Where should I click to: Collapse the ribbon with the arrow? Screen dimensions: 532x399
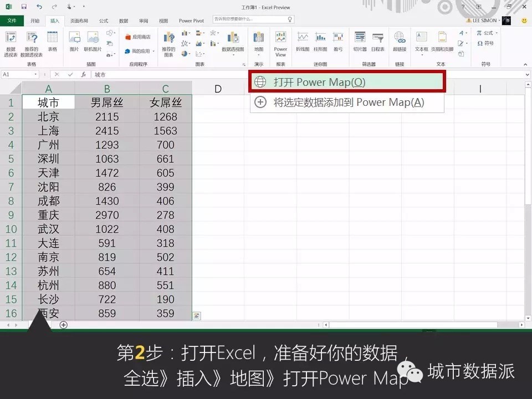(525, 64)
